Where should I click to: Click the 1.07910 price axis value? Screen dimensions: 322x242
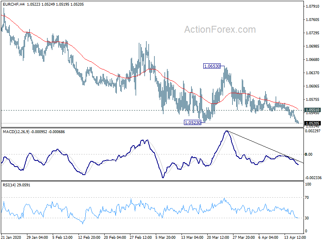click(x=313, y=6)
